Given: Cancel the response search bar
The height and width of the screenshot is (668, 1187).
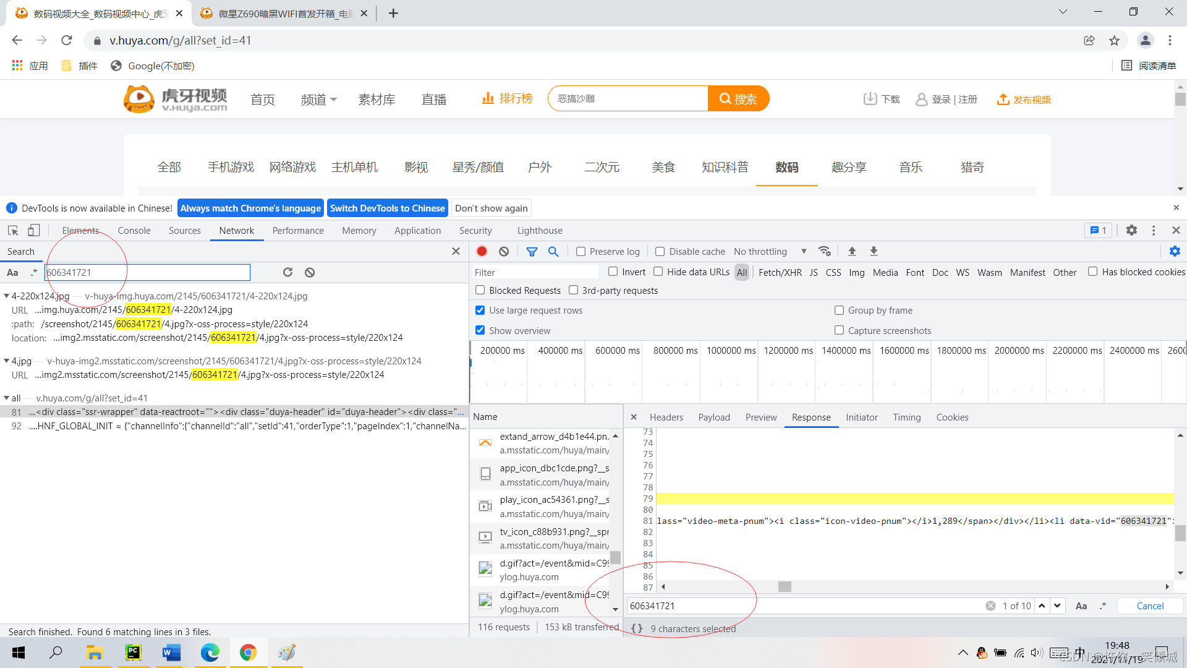Looking at the screenshot, I should (1150, 606).
